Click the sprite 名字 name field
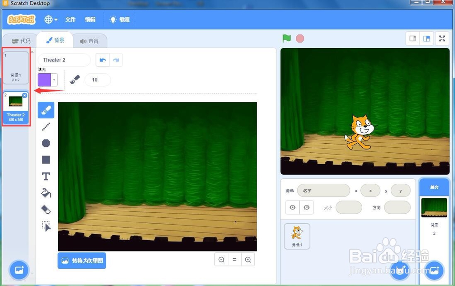Image resolution: width=455 pixels, height=286 pixels. pos(324,191)
